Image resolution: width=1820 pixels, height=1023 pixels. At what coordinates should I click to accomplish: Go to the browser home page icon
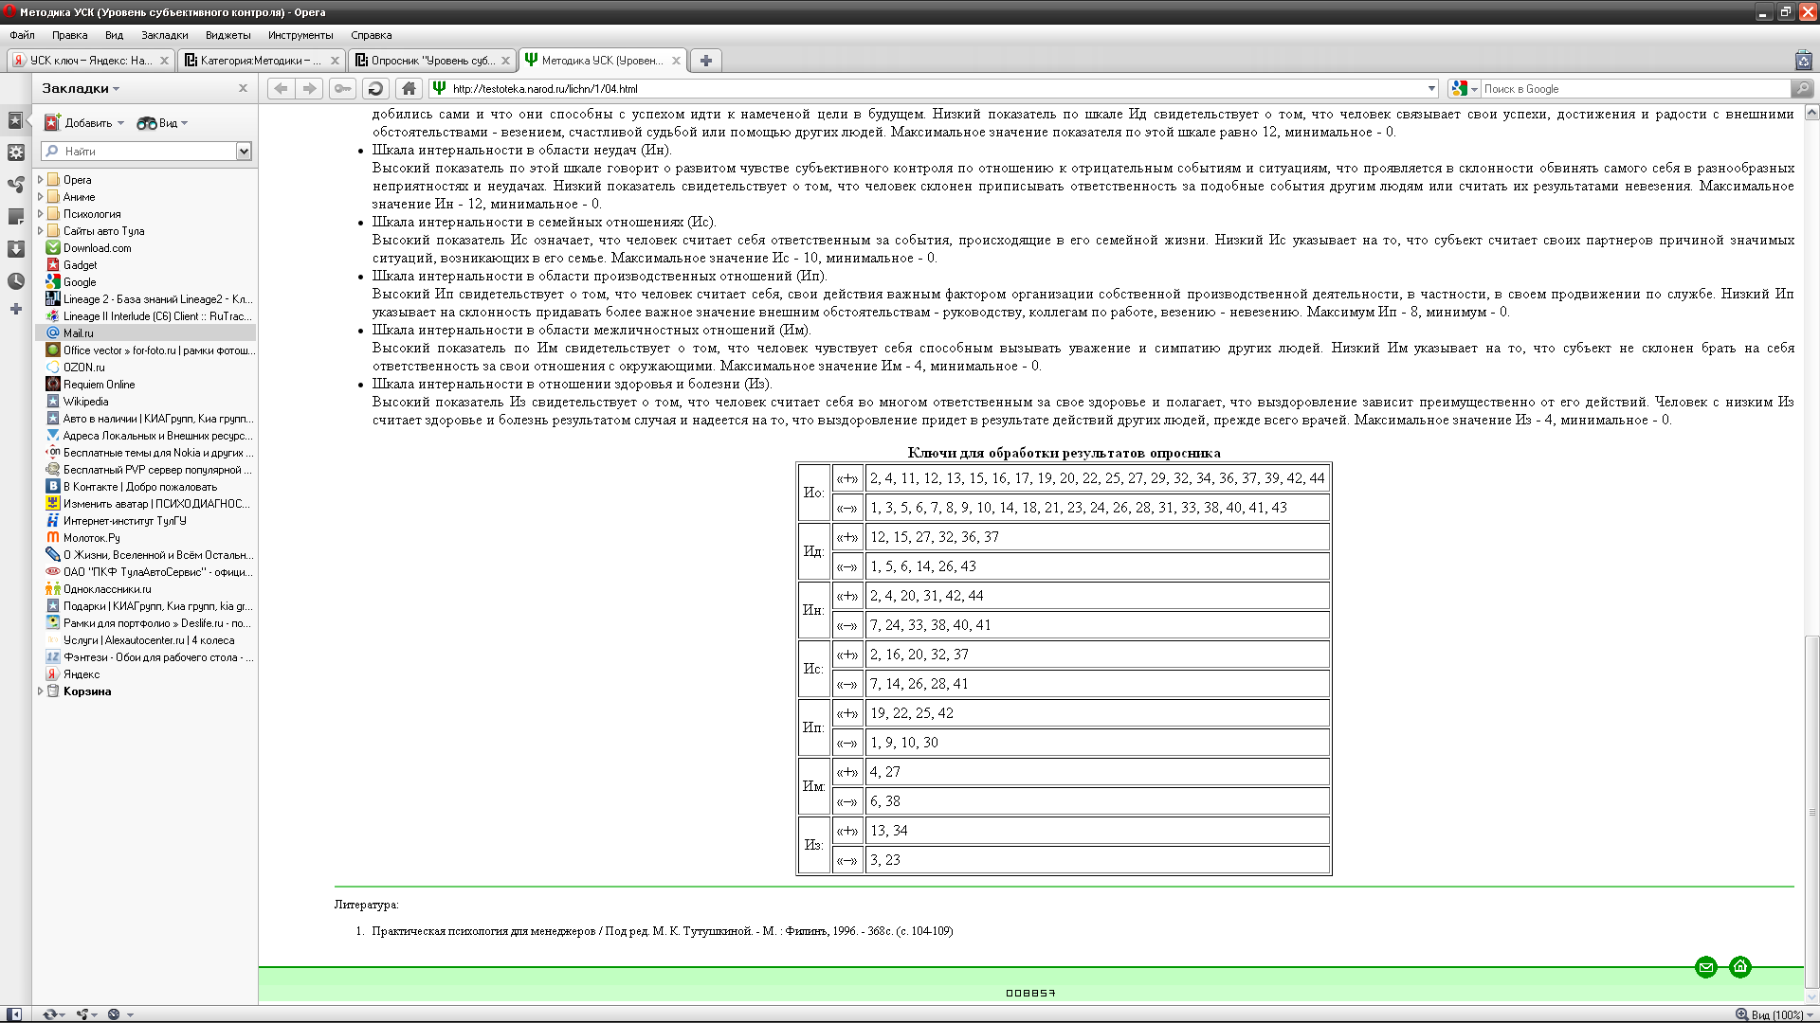(x=409, y=88)
